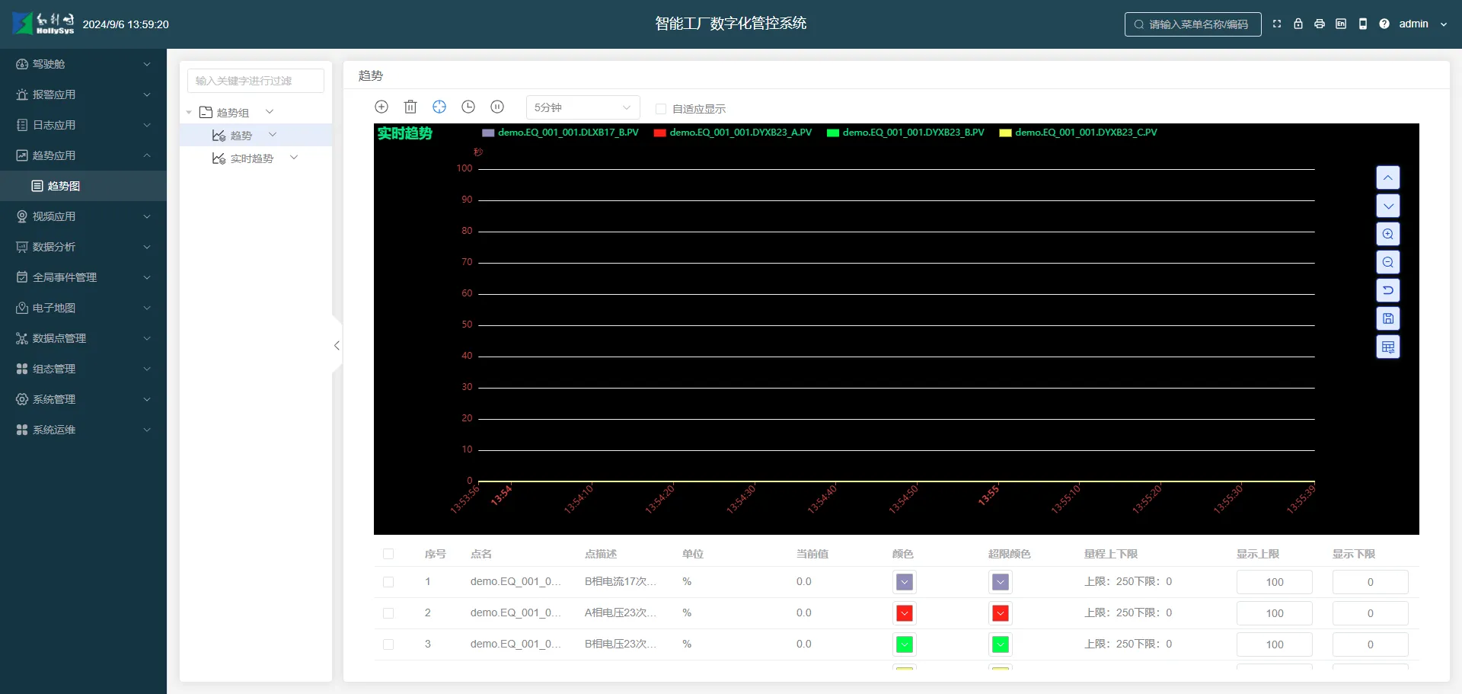Check the row 1 checkbox
Screen dimensions: 1462x694
[x=388, y=582]
